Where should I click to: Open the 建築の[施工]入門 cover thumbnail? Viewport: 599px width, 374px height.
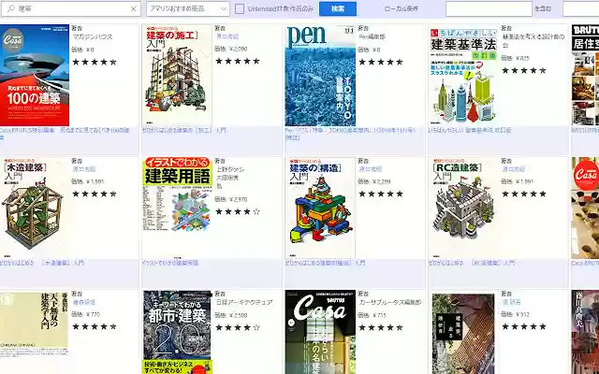tap(177, 75)
